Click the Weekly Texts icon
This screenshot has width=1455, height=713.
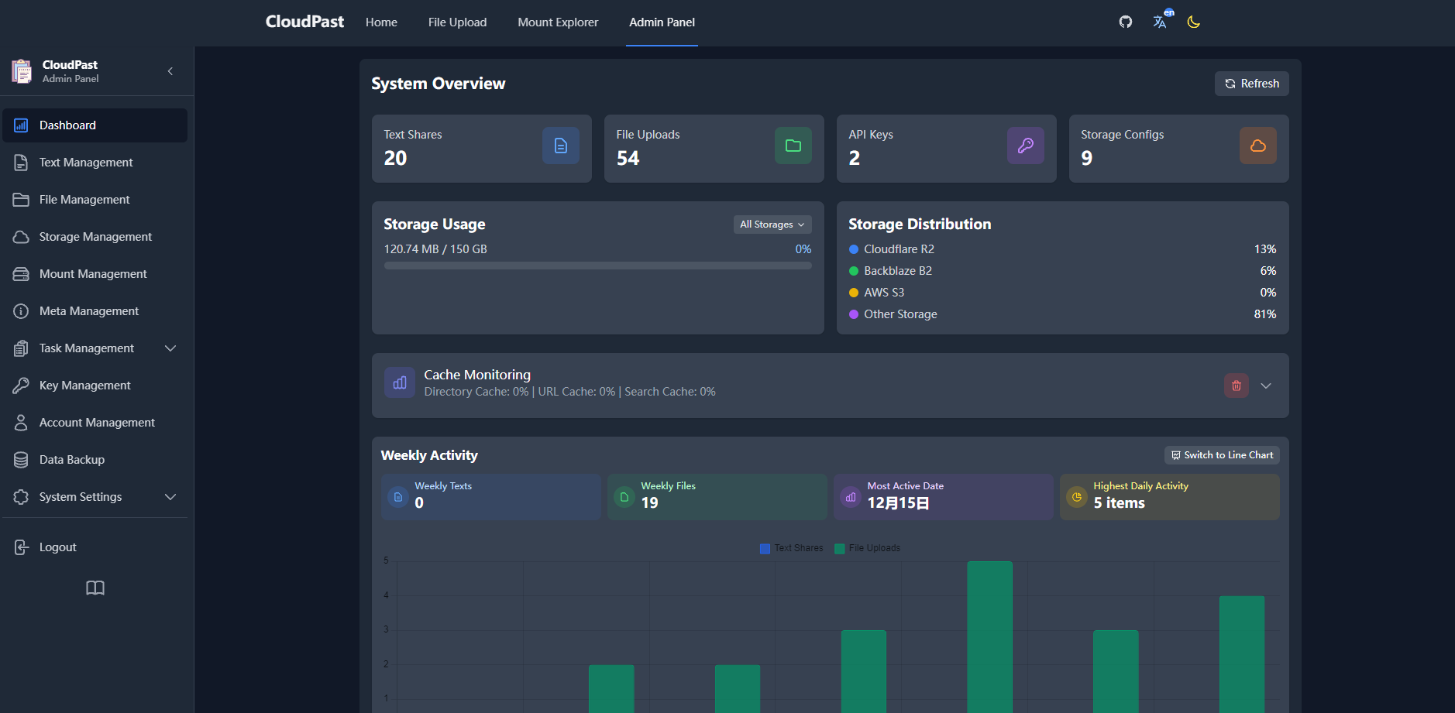pyautogui.click(x=398, y=497)
